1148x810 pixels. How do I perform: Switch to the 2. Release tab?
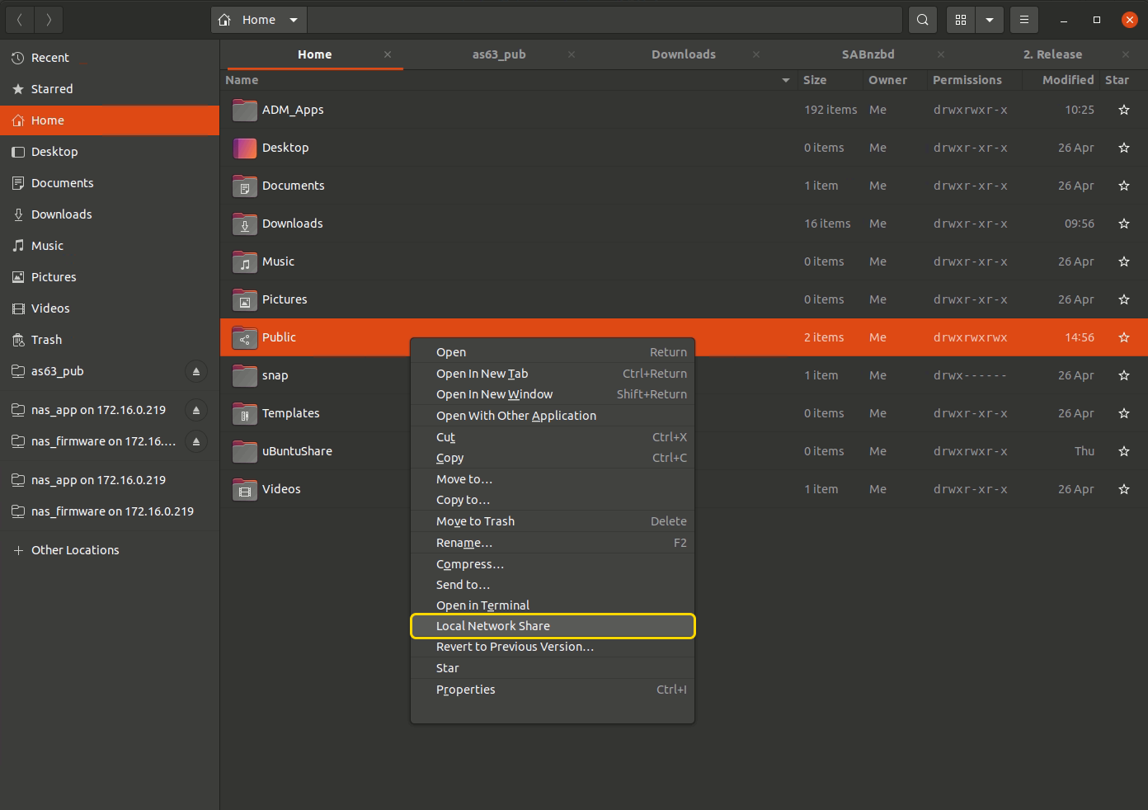1053,54
